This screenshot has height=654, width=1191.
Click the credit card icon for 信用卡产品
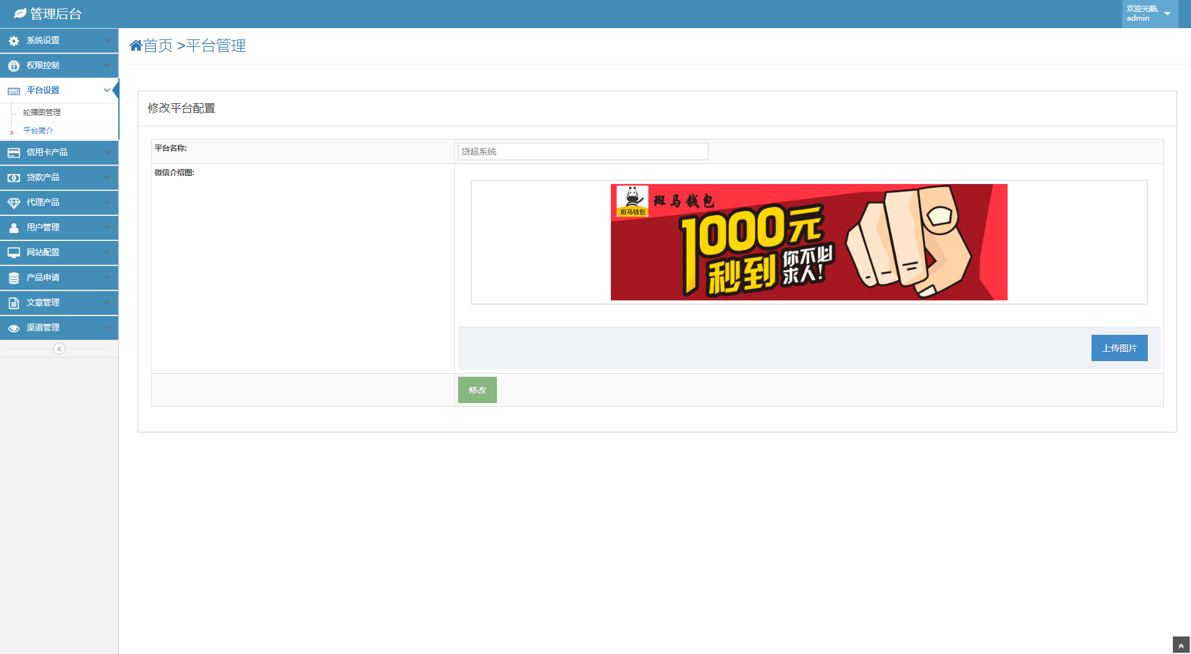click(14, 153)
